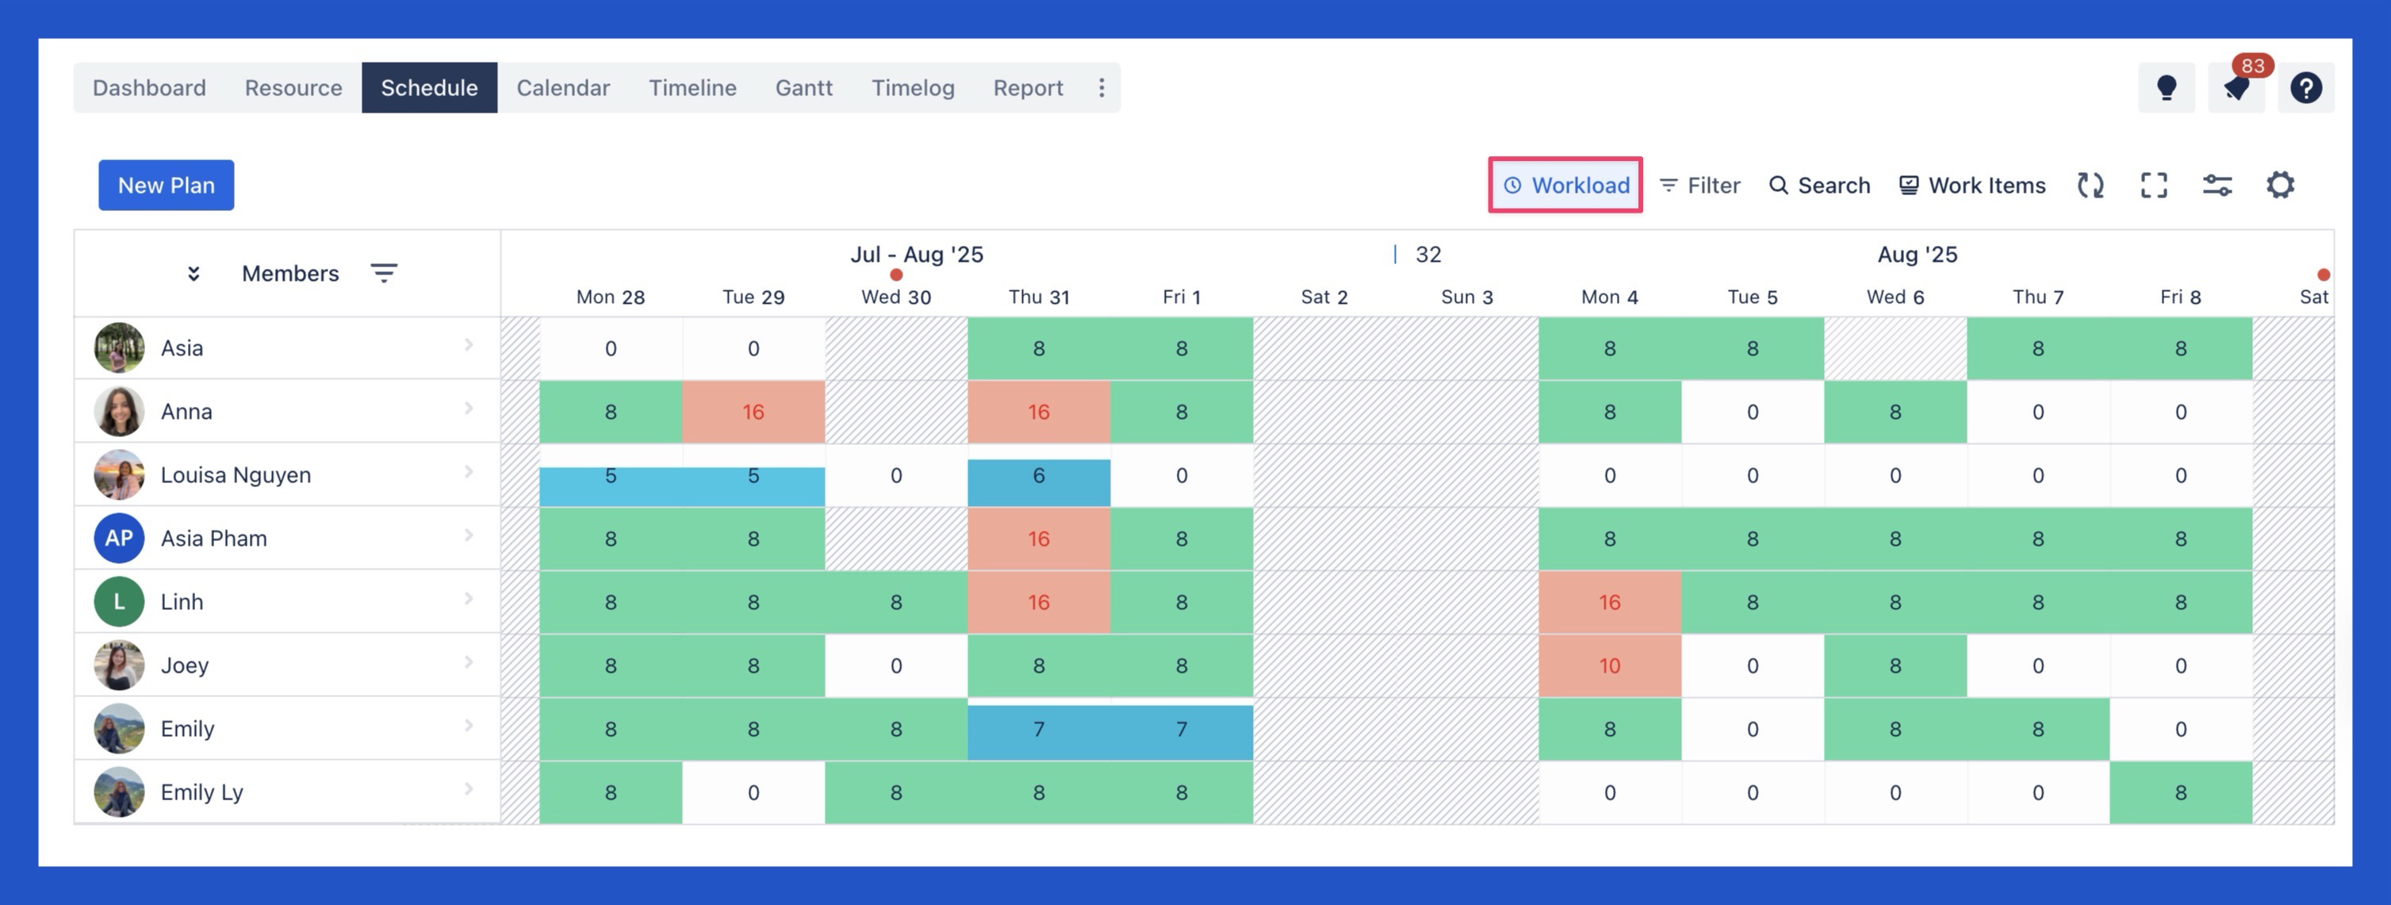The image size is (2391, 905).
Task: Expand the Asia member row chevron
Action: point(469,345)
